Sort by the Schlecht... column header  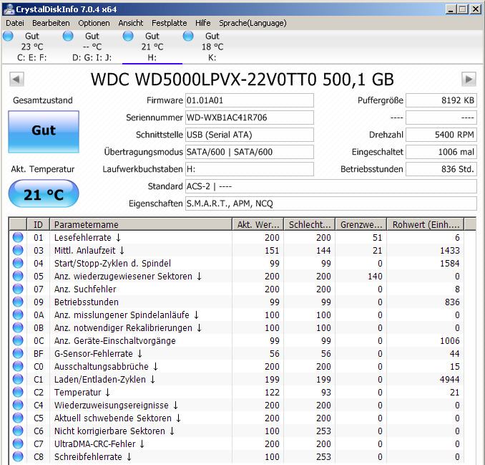coord(310,224)
